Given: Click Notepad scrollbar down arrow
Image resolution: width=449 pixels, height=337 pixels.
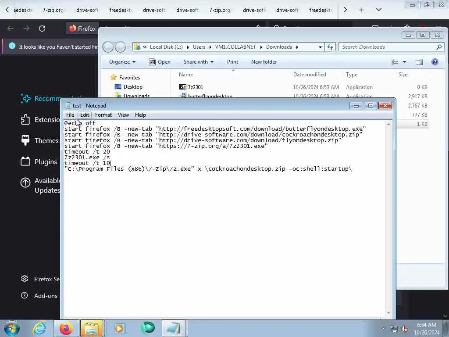Looking at the screenshot, I should click(x=388, y=312).
